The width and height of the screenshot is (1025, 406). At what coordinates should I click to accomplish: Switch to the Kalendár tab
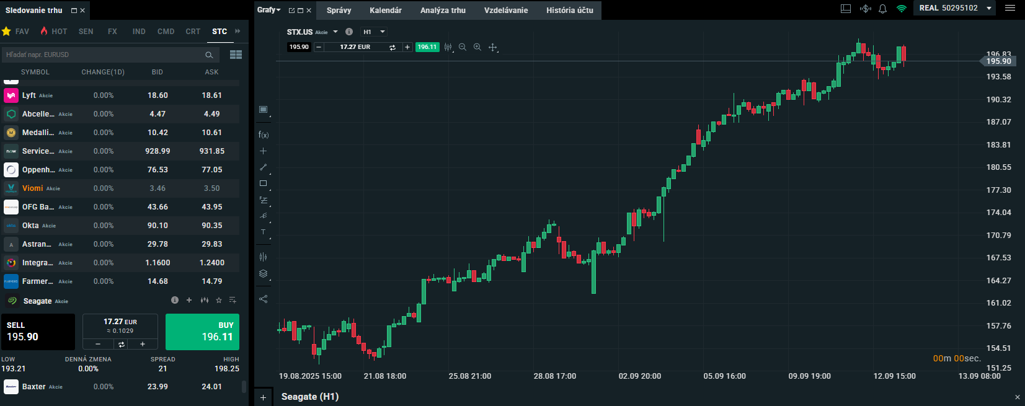(386, 11)
